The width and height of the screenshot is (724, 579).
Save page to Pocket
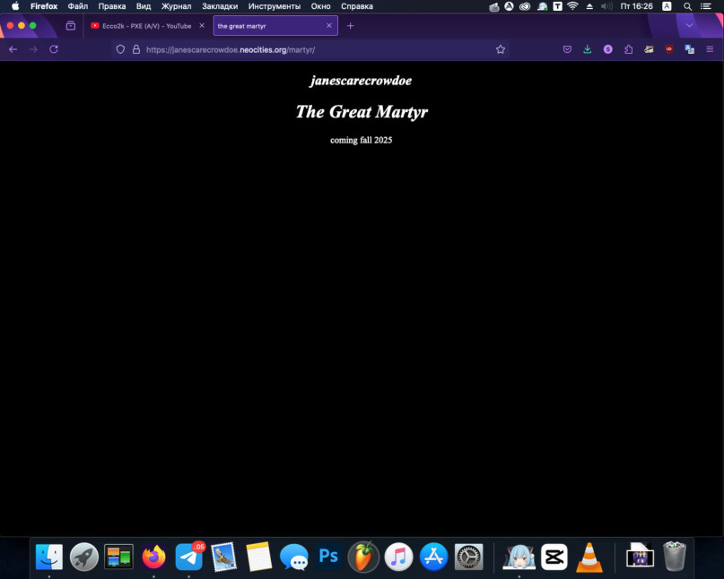[x=568, y=49]
